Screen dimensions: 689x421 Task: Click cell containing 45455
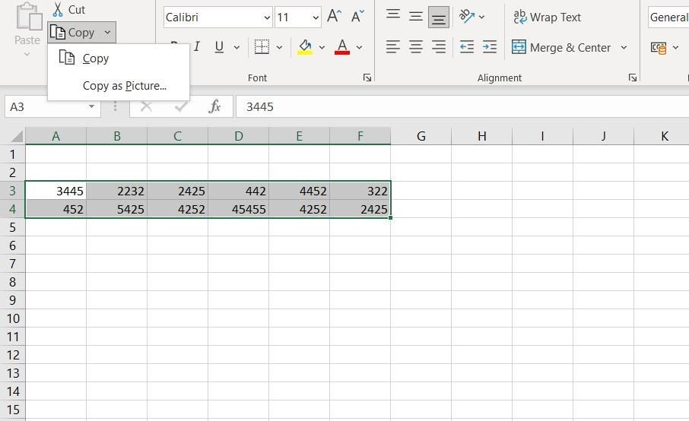(238, 209)
